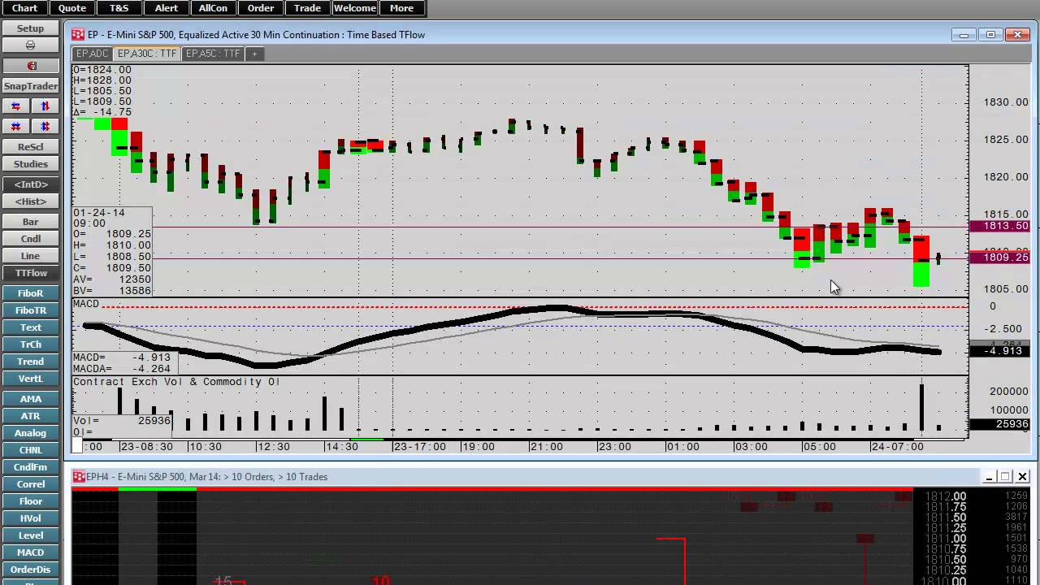Open the Chart menu button
This screenshot has height=585, width=1040.
(x=24, y=8)
